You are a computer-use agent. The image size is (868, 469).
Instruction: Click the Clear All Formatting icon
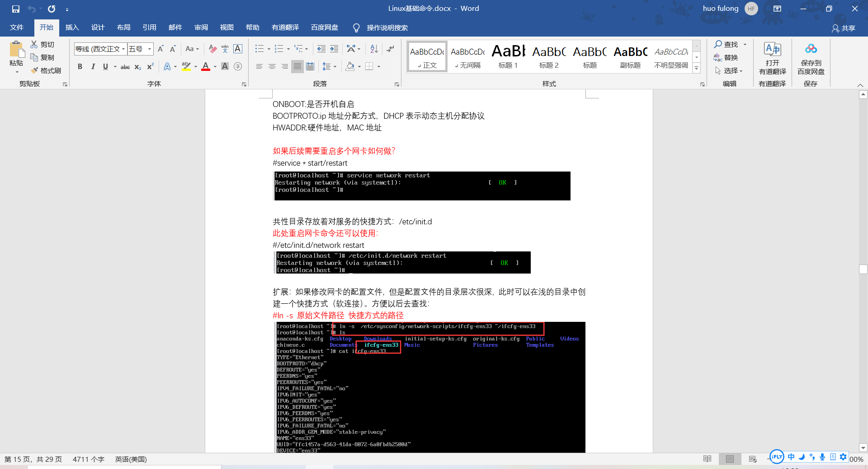point(212,49)
